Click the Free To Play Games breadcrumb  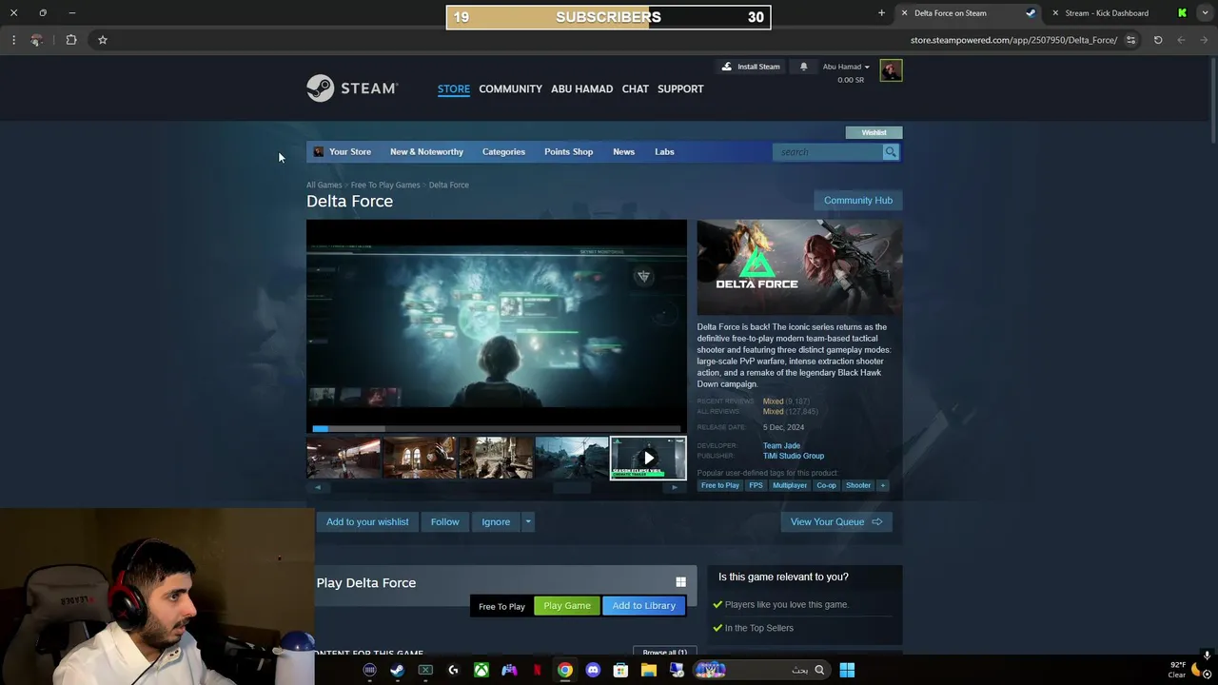[x=385, y=185]
